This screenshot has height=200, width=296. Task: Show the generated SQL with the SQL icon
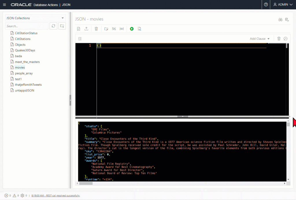[139, 29]
